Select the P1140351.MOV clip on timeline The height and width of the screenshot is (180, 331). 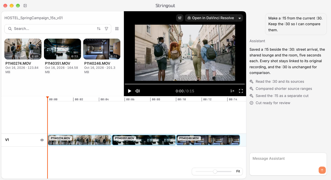(x=144, y=140)
